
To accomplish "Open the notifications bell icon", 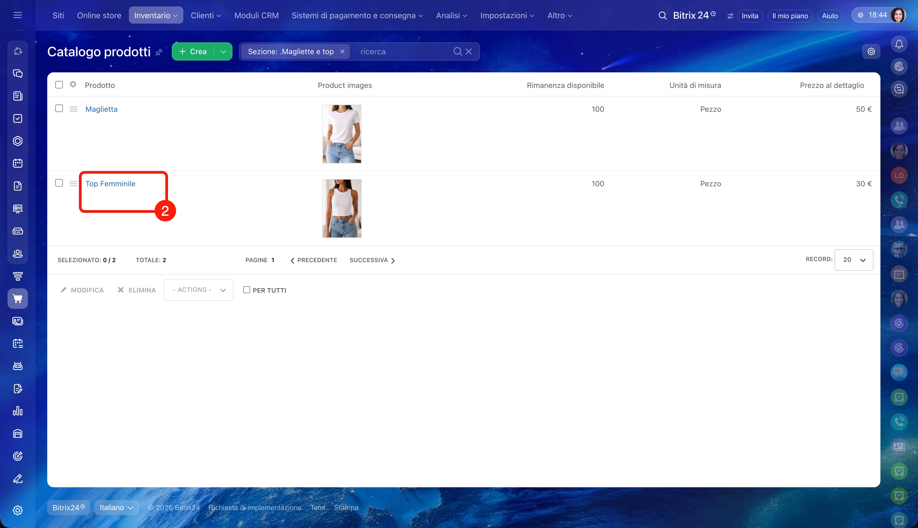I will point(899,44).
